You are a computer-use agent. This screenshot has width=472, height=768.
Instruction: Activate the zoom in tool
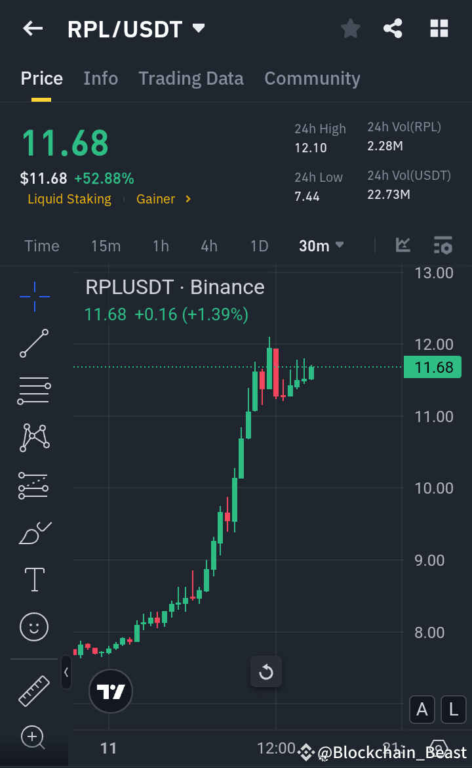pyautogui.click(x=33, y=736)
